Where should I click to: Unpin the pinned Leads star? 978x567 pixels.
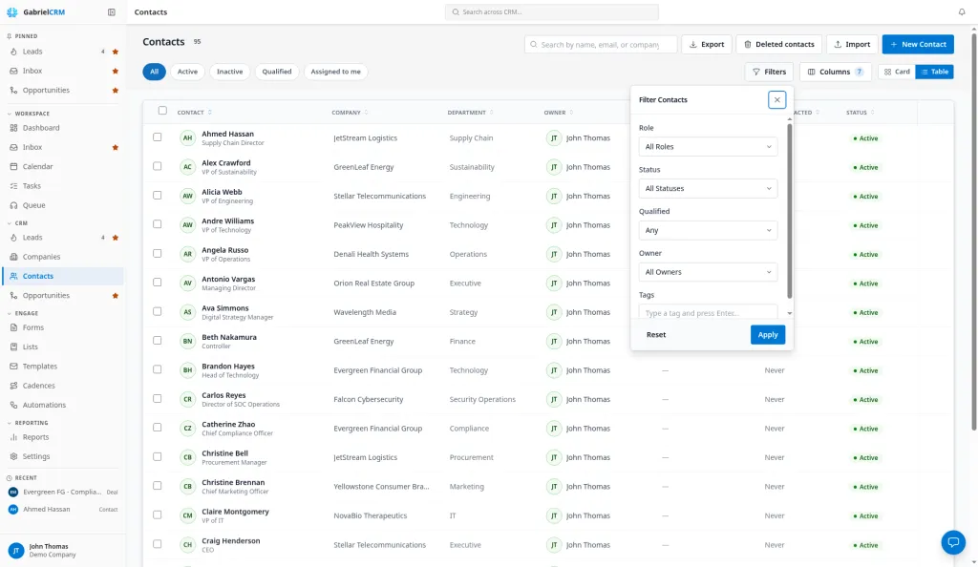(x=116, y=52)
